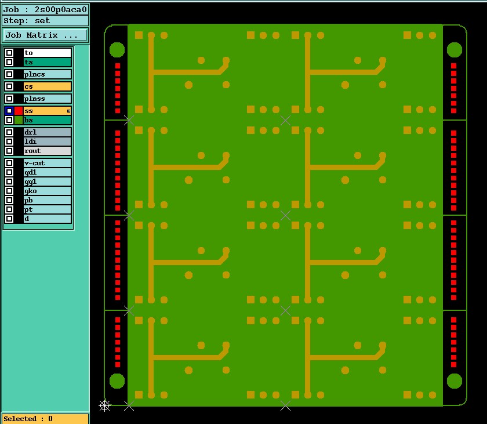The width and height of the screenshot is (487, 424).
Task: Click top-left green tooling hole circle
Action: tap(117, 50)
